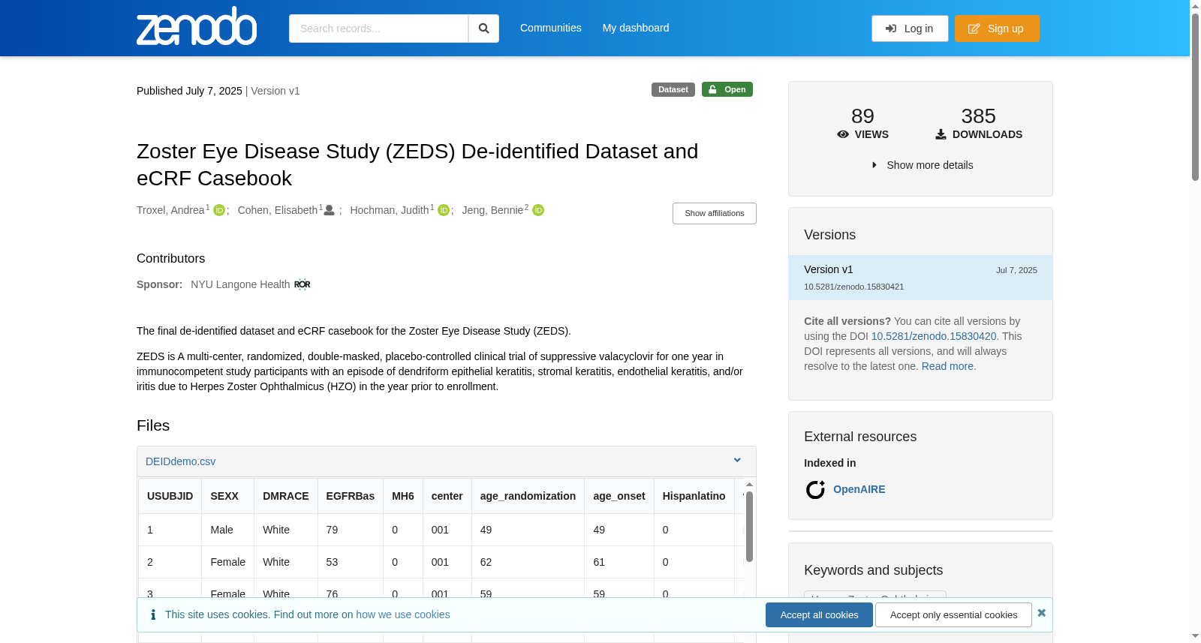Click the Log in button

[910, 29]
